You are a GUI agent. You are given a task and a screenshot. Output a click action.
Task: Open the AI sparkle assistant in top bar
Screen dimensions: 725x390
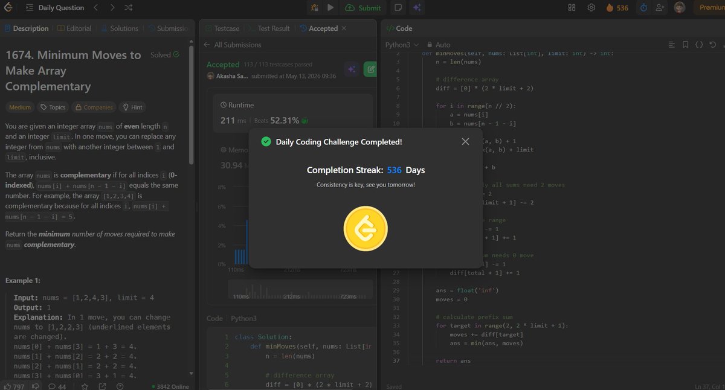coord(417,8)
